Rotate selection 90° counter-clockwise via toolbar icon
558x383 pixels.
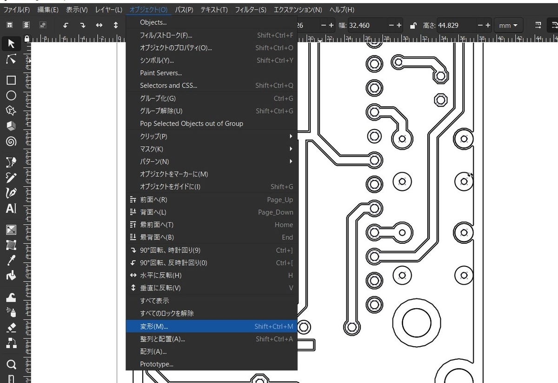pyautogui.click(x=66, y=25)
